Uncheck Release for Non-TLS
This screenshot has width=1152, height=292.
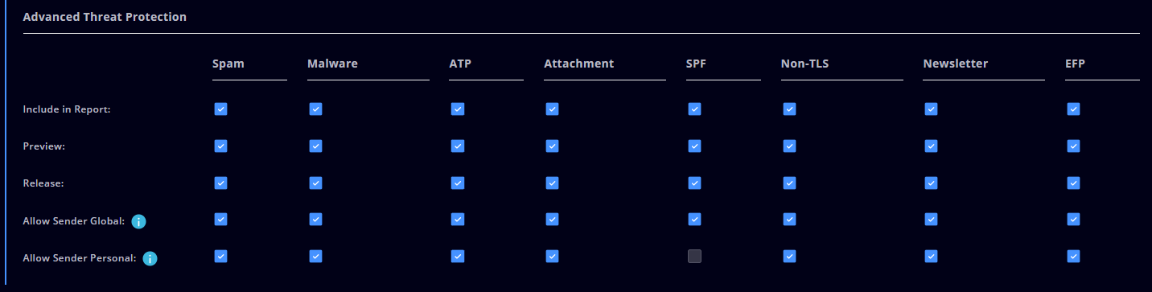789,183
